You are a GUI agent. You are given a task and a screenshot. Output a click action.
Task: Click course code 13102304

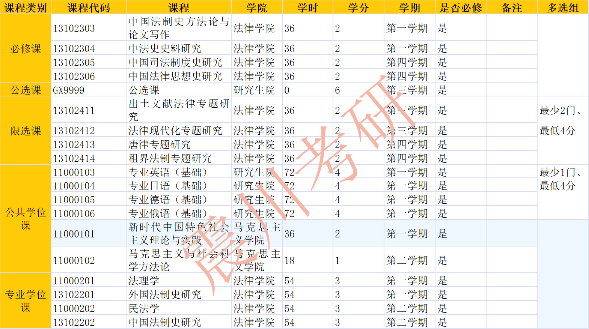[74, 48]
